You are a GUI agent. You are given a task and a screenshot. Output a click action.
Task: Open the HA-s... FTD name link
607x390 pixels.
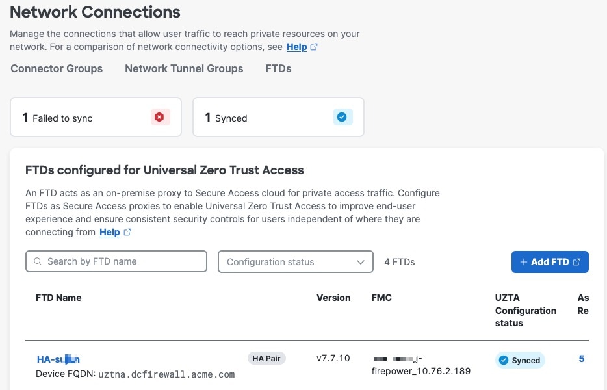tap(58, 359)
